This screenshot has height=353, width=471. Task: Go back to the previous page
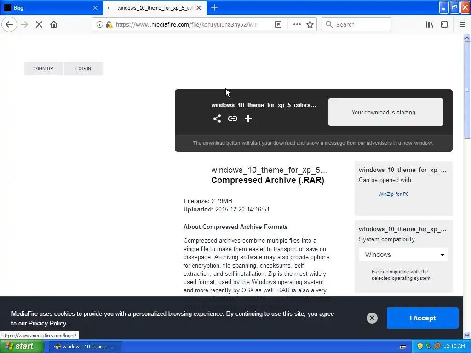9,24
